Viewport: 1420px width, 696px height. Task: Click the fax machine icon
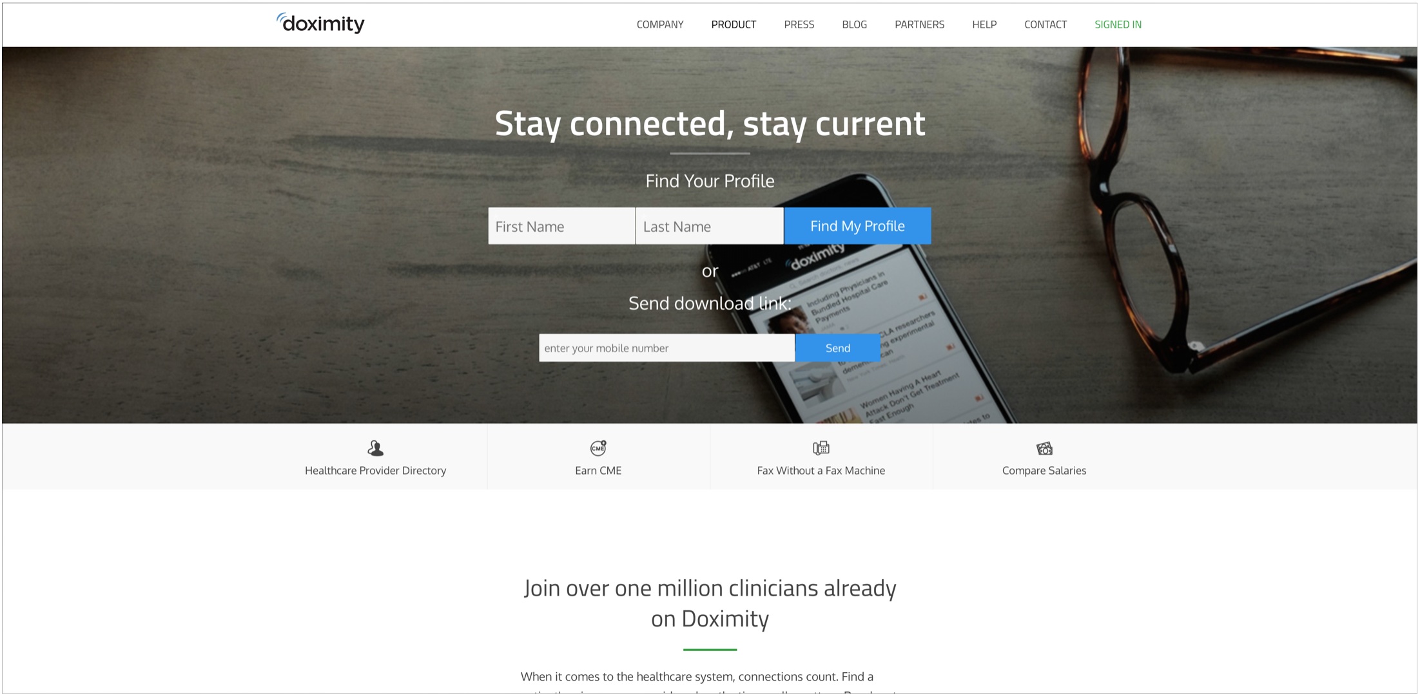click(821, 447)
